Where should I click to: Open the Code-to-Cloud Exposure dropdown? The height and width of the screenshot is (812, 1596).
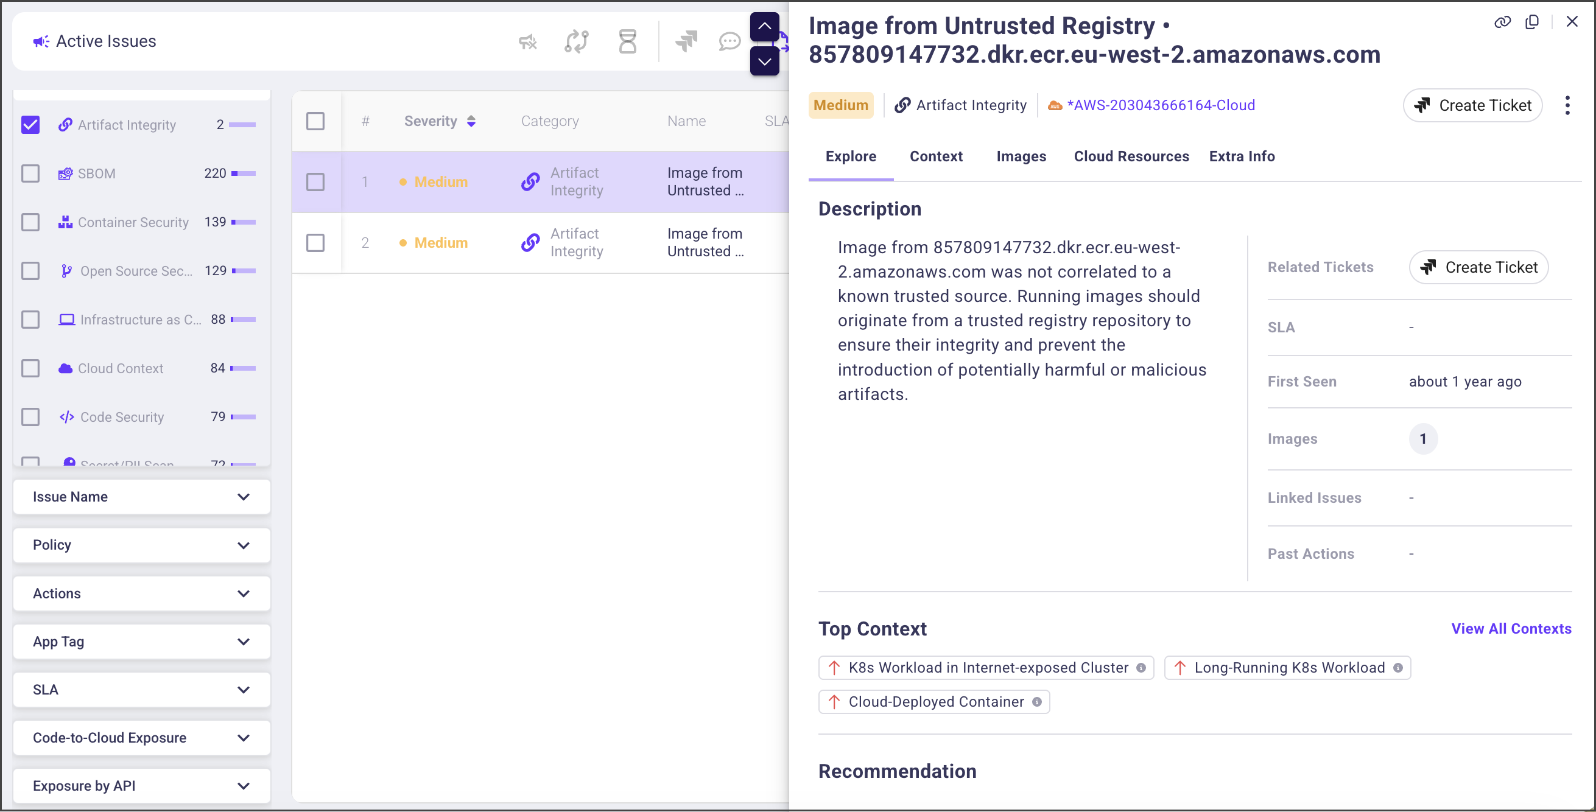(x=141, y=738)
